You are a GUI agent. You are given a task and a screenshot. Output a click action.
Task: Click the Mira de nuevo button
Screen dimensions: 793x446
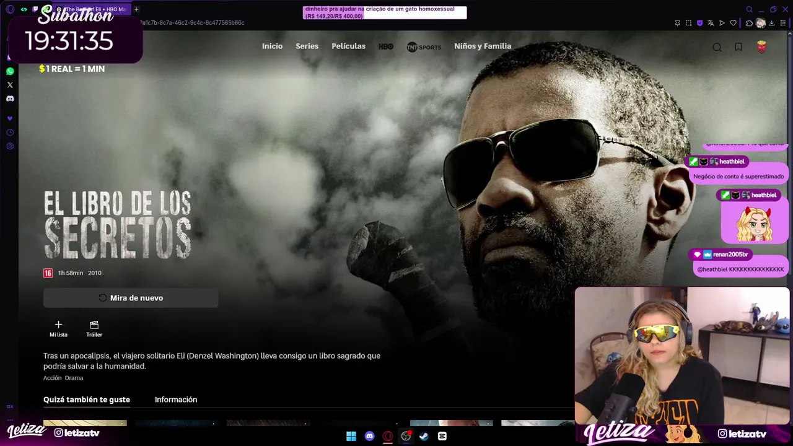131,298
